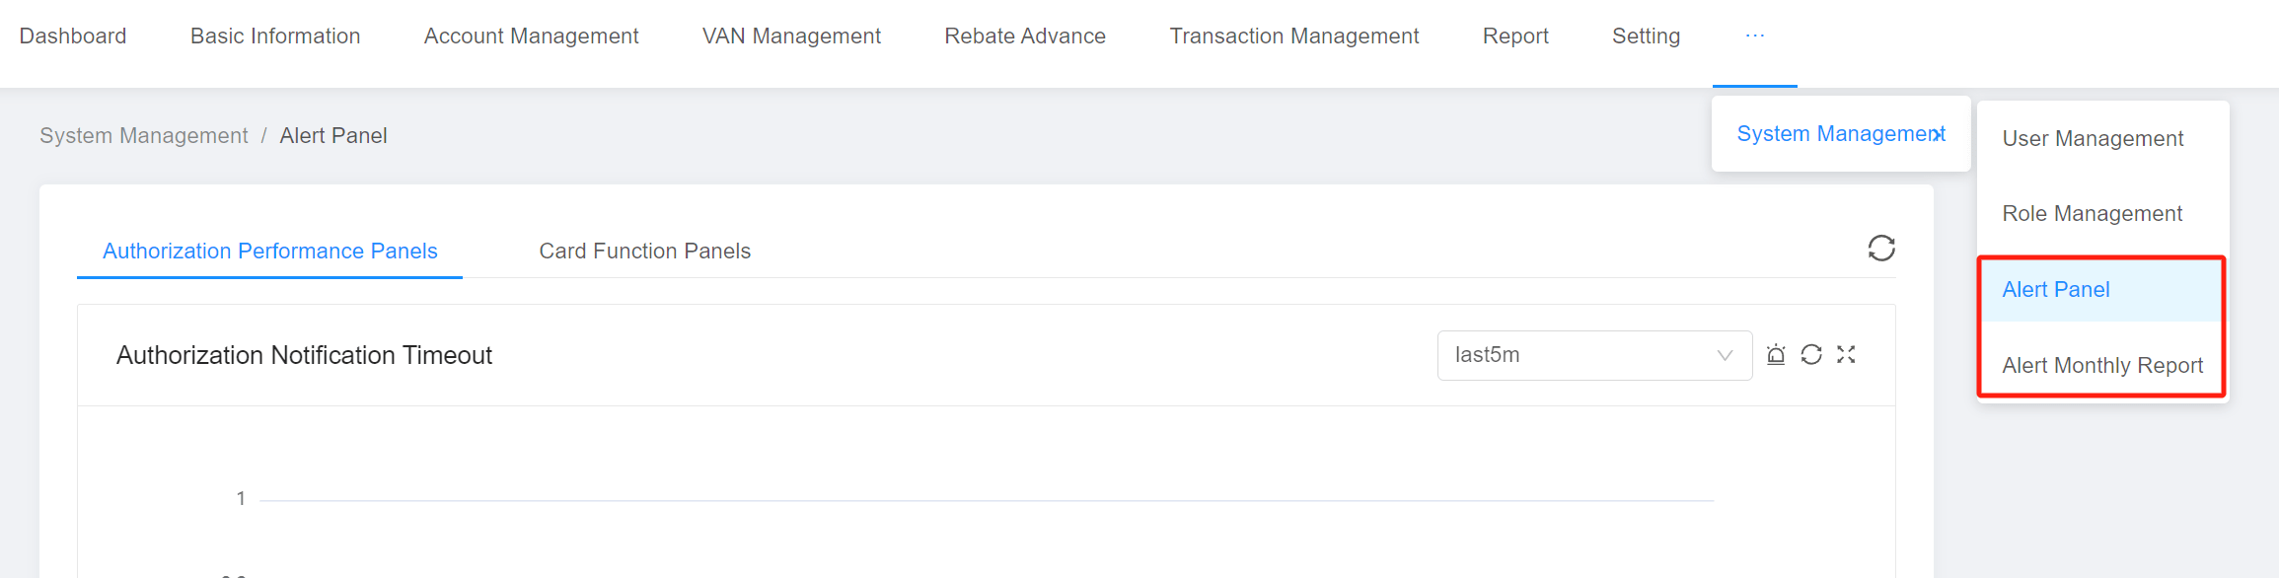The height and width of the screenshot is (578, 2279).
Task: Click the System Management breadcrumb link
Action: click(144, 136)
